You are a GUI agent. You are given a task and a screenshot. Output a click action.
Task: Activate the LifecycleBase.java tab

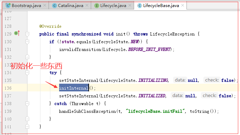[x=160, y=6]
